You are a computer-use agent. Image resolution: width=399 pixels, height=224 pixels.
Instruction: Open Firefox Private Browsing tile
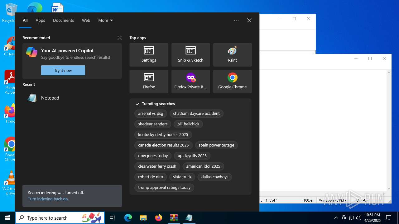190,82
